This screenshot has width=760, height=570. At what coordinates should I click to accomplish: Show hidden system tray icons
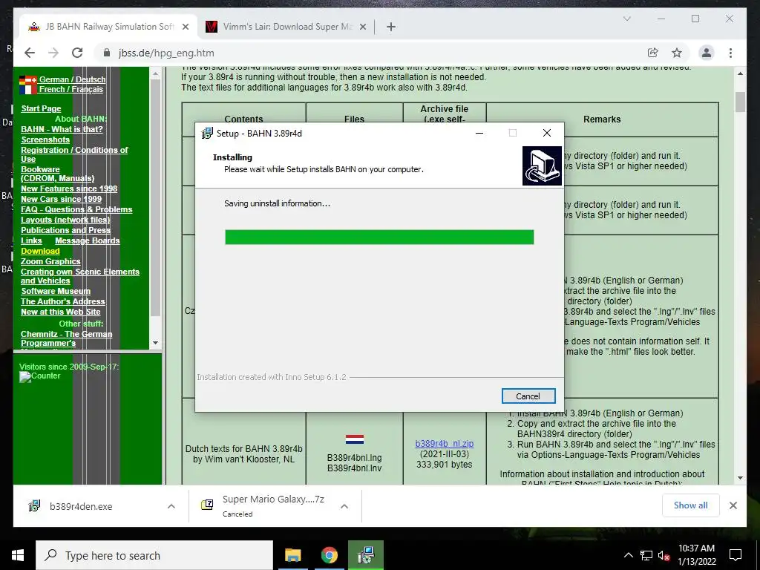628,555
